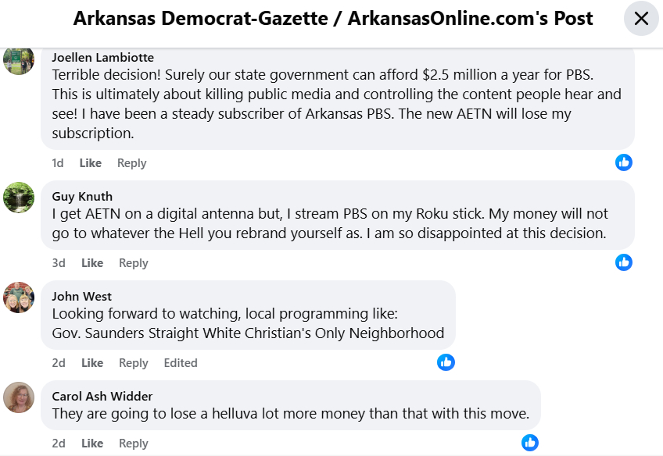
Task: Reply to John West's comment
Action: 134,363
